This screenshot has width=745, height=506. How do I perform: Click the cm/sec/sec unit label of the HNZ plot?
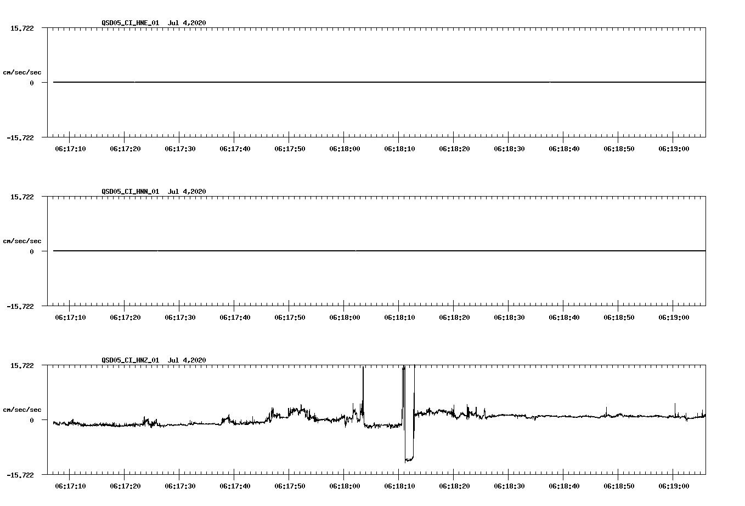point(22,410)
